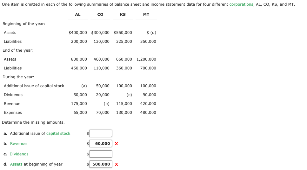Click KS ending assets 660,000
Screen dimensions: 307x170
[x=124, y=59]
